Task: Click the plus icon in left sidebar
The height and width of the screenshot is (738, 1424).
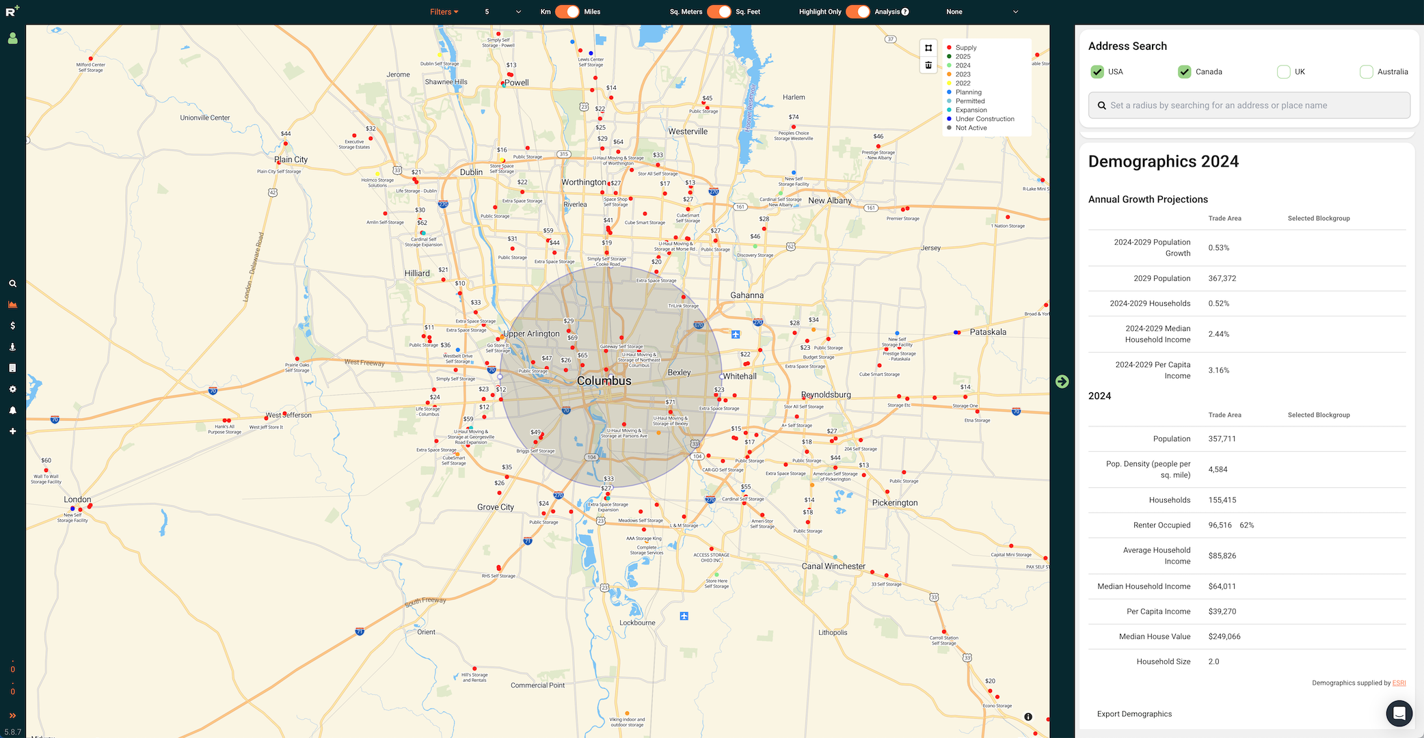Action: pos(12,431)
